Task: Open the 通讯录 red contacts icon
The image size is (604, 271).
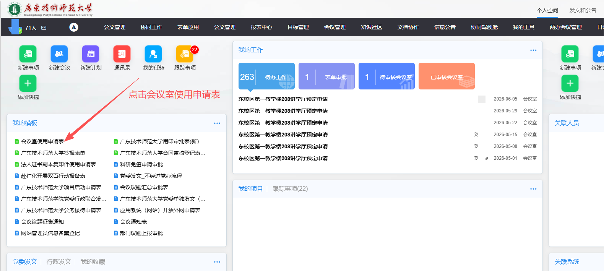Action: (122, 54)
